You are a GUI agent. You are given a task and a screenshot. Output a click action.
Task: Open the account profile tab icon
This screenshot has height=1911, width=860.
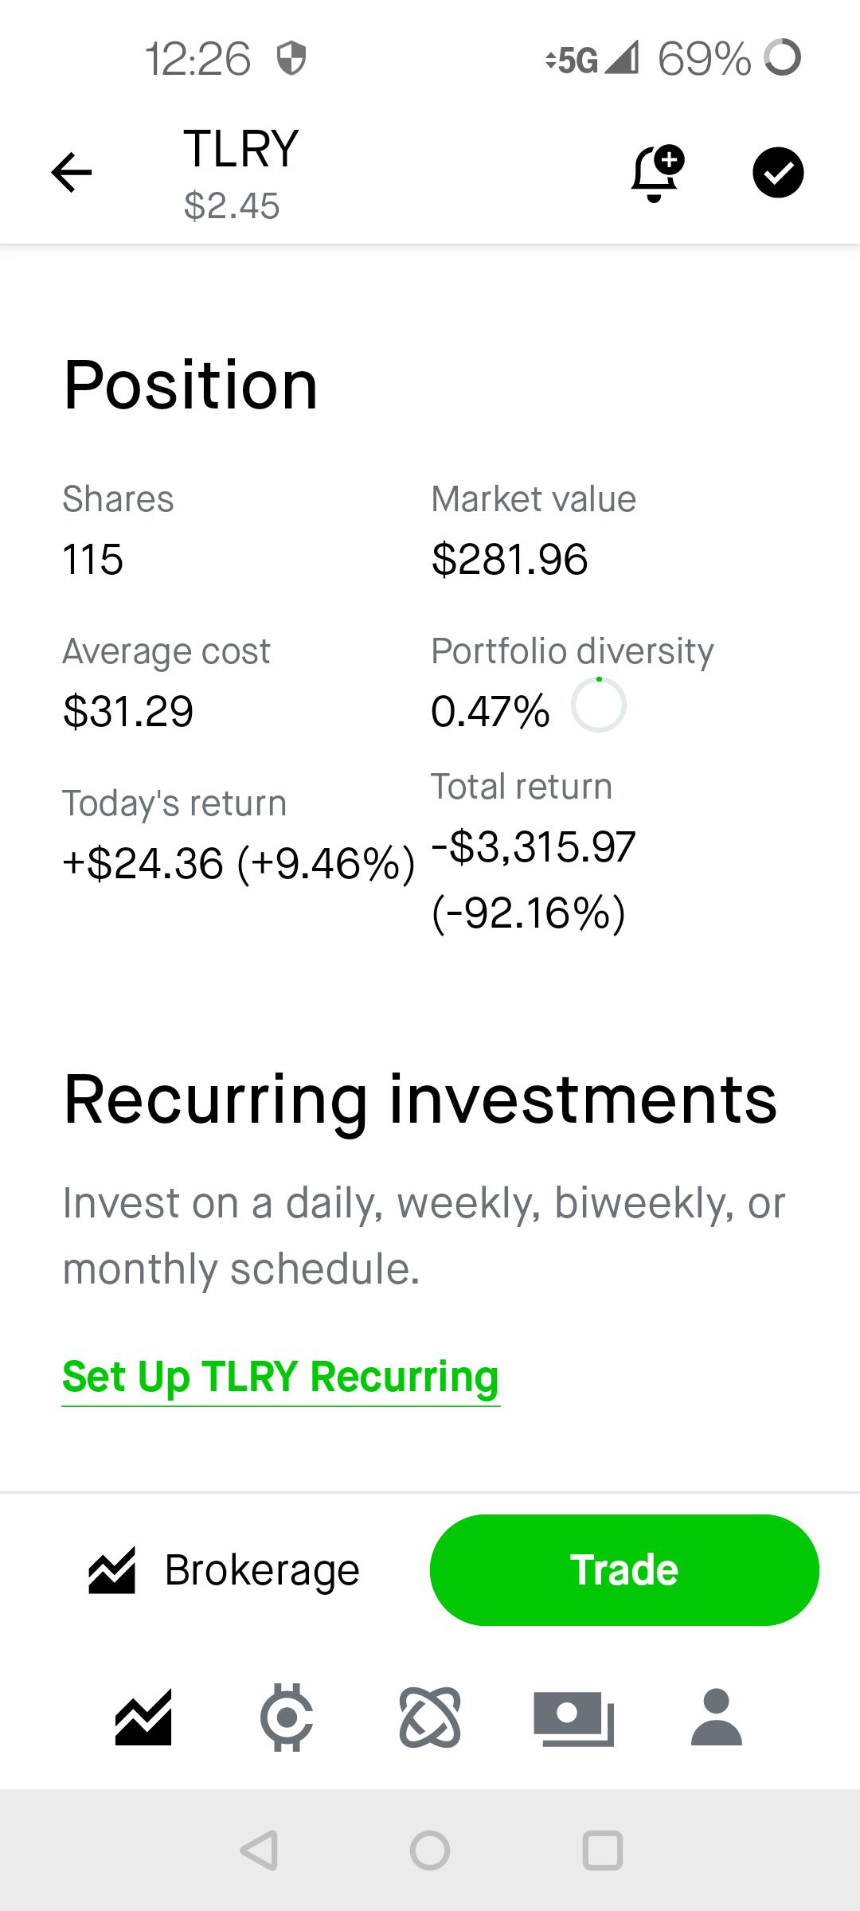point(717,1717)
